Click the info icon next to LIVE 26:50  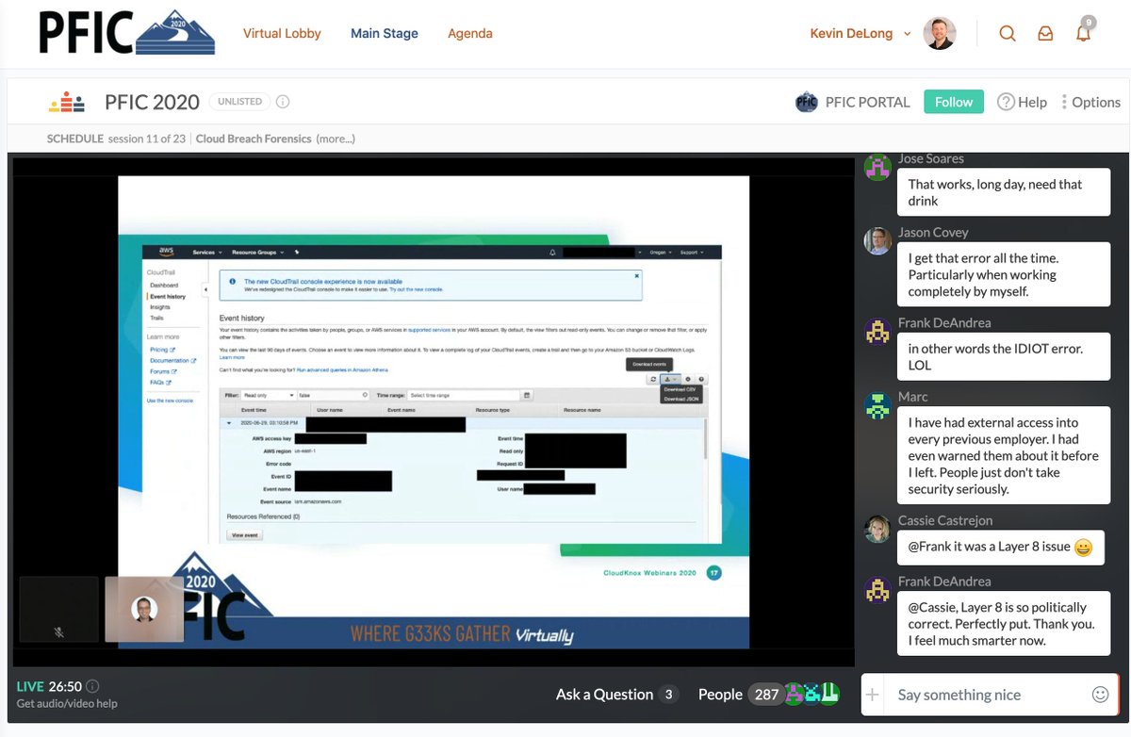coord(92,686)
